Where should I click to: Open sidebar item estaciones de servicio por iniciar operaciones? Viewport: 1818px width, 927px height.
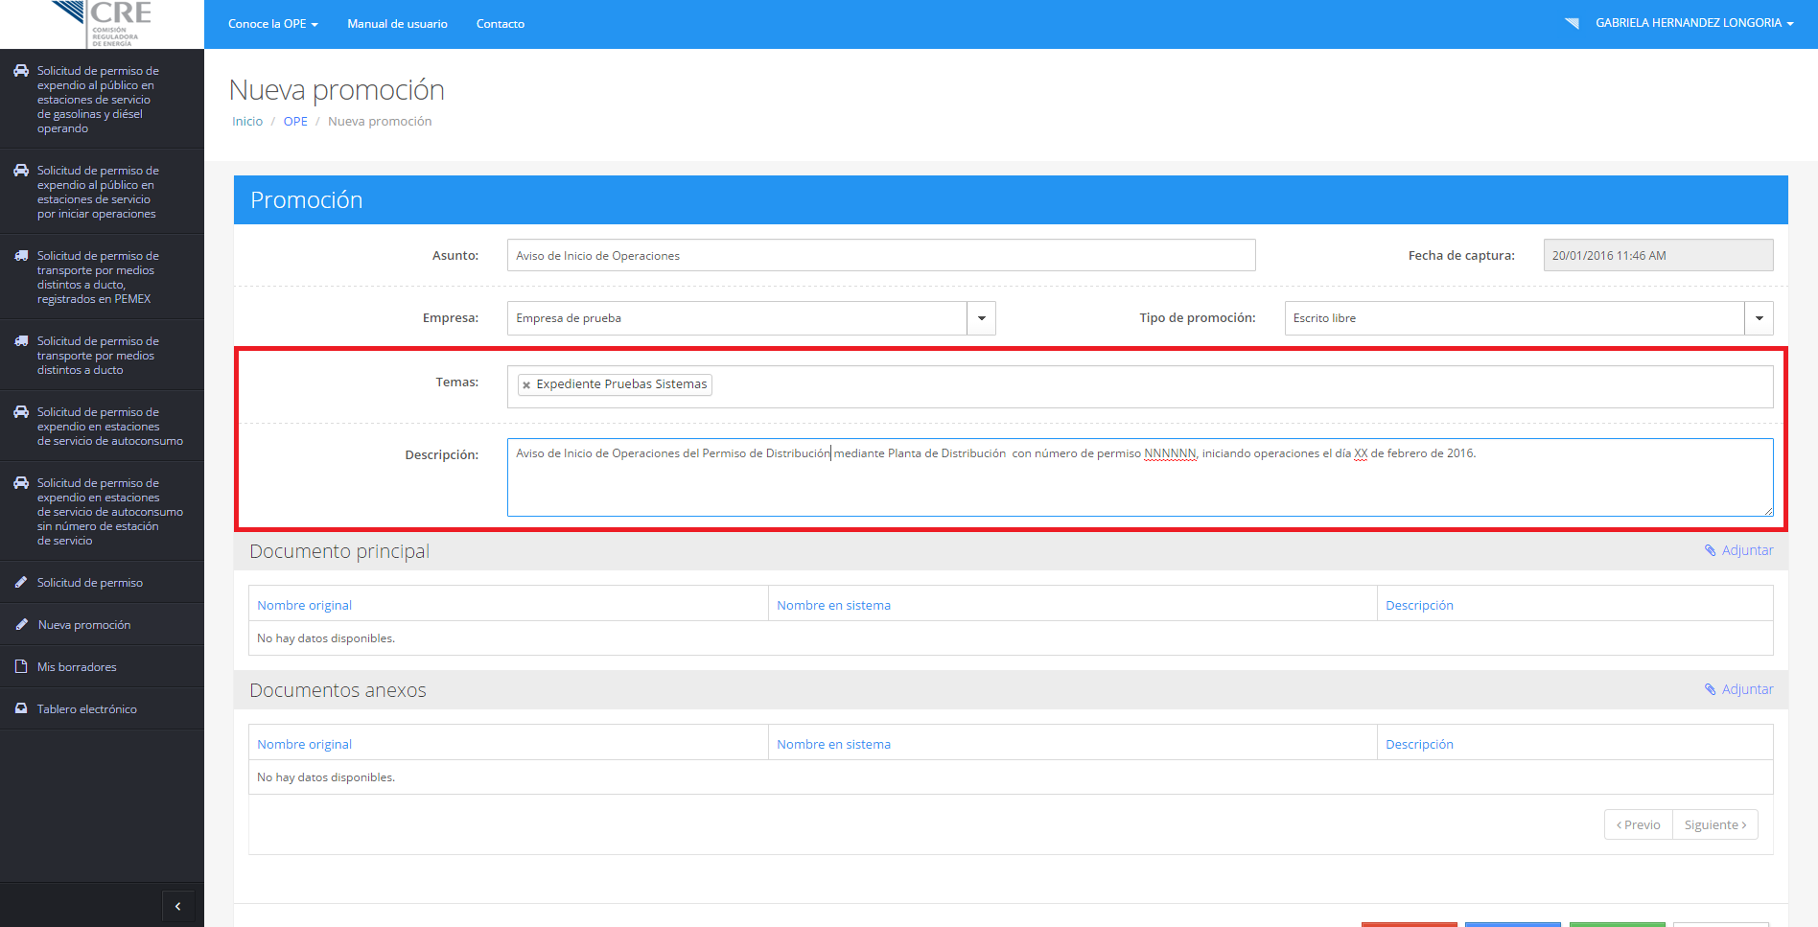(x=102, y=192)
